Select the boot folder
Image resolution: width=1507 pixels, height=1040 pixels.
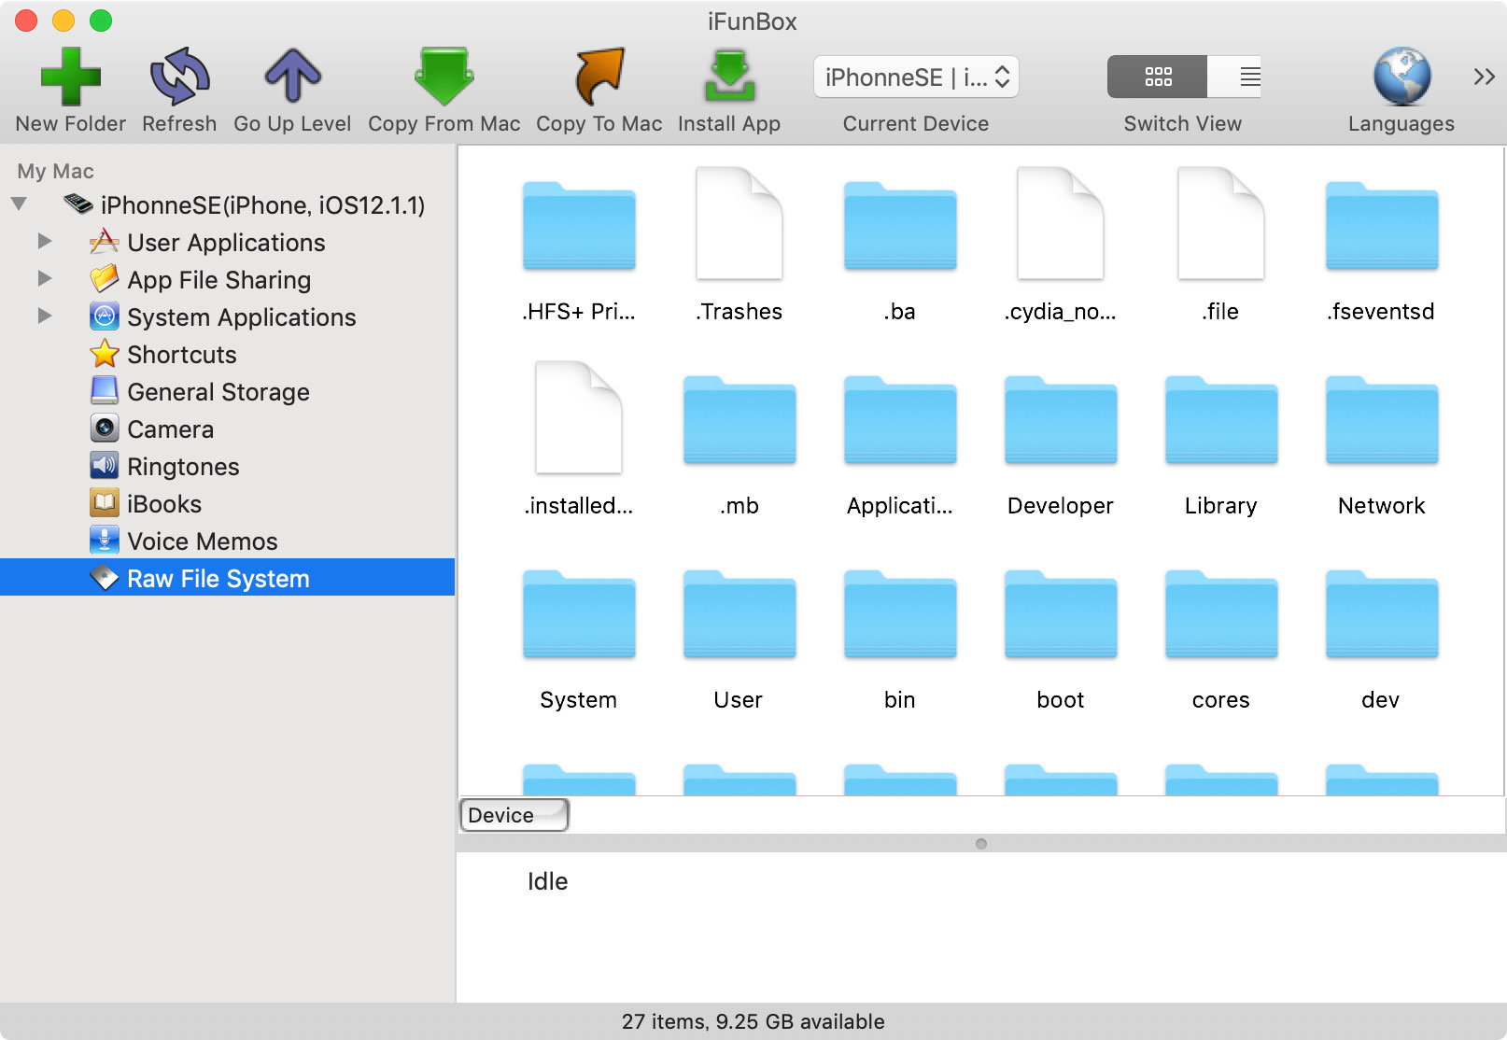tap(1061, 615)
